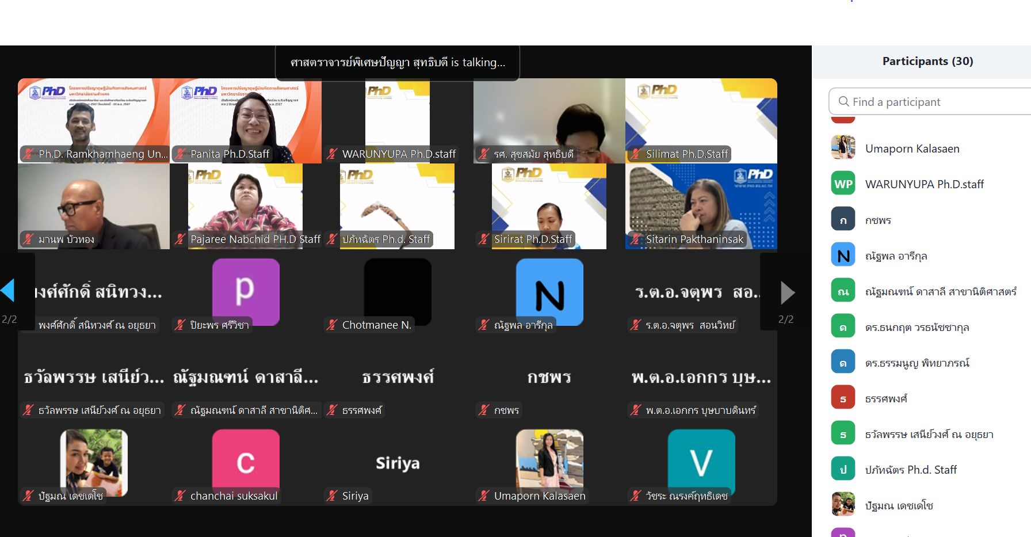Viewport: 1031px width, 537px height.
Task: Select Sirirat Ph.D.Staff video tile
Action: point(549,206)
